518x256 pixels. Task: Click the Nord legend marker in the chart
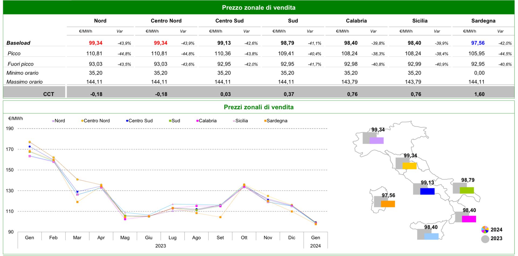pyautogui.click(x=53, y=121)
